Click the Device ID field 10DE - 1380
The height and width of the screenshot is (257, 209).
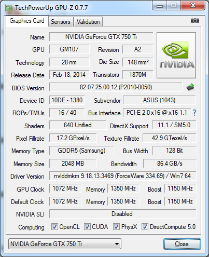pyautogui.click(x=67, y=100)
